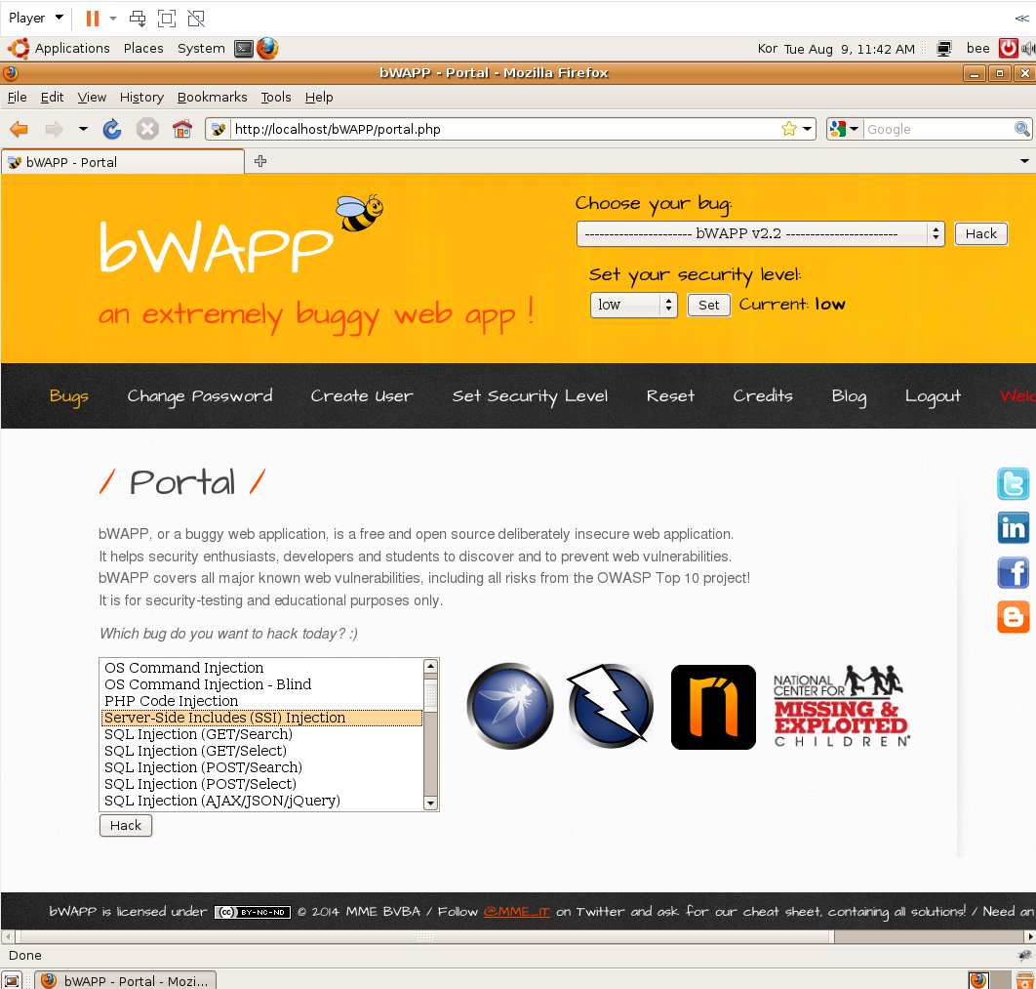
Task: Click the Missing & Exploited Children logo
Action: (x=842, y=706)
